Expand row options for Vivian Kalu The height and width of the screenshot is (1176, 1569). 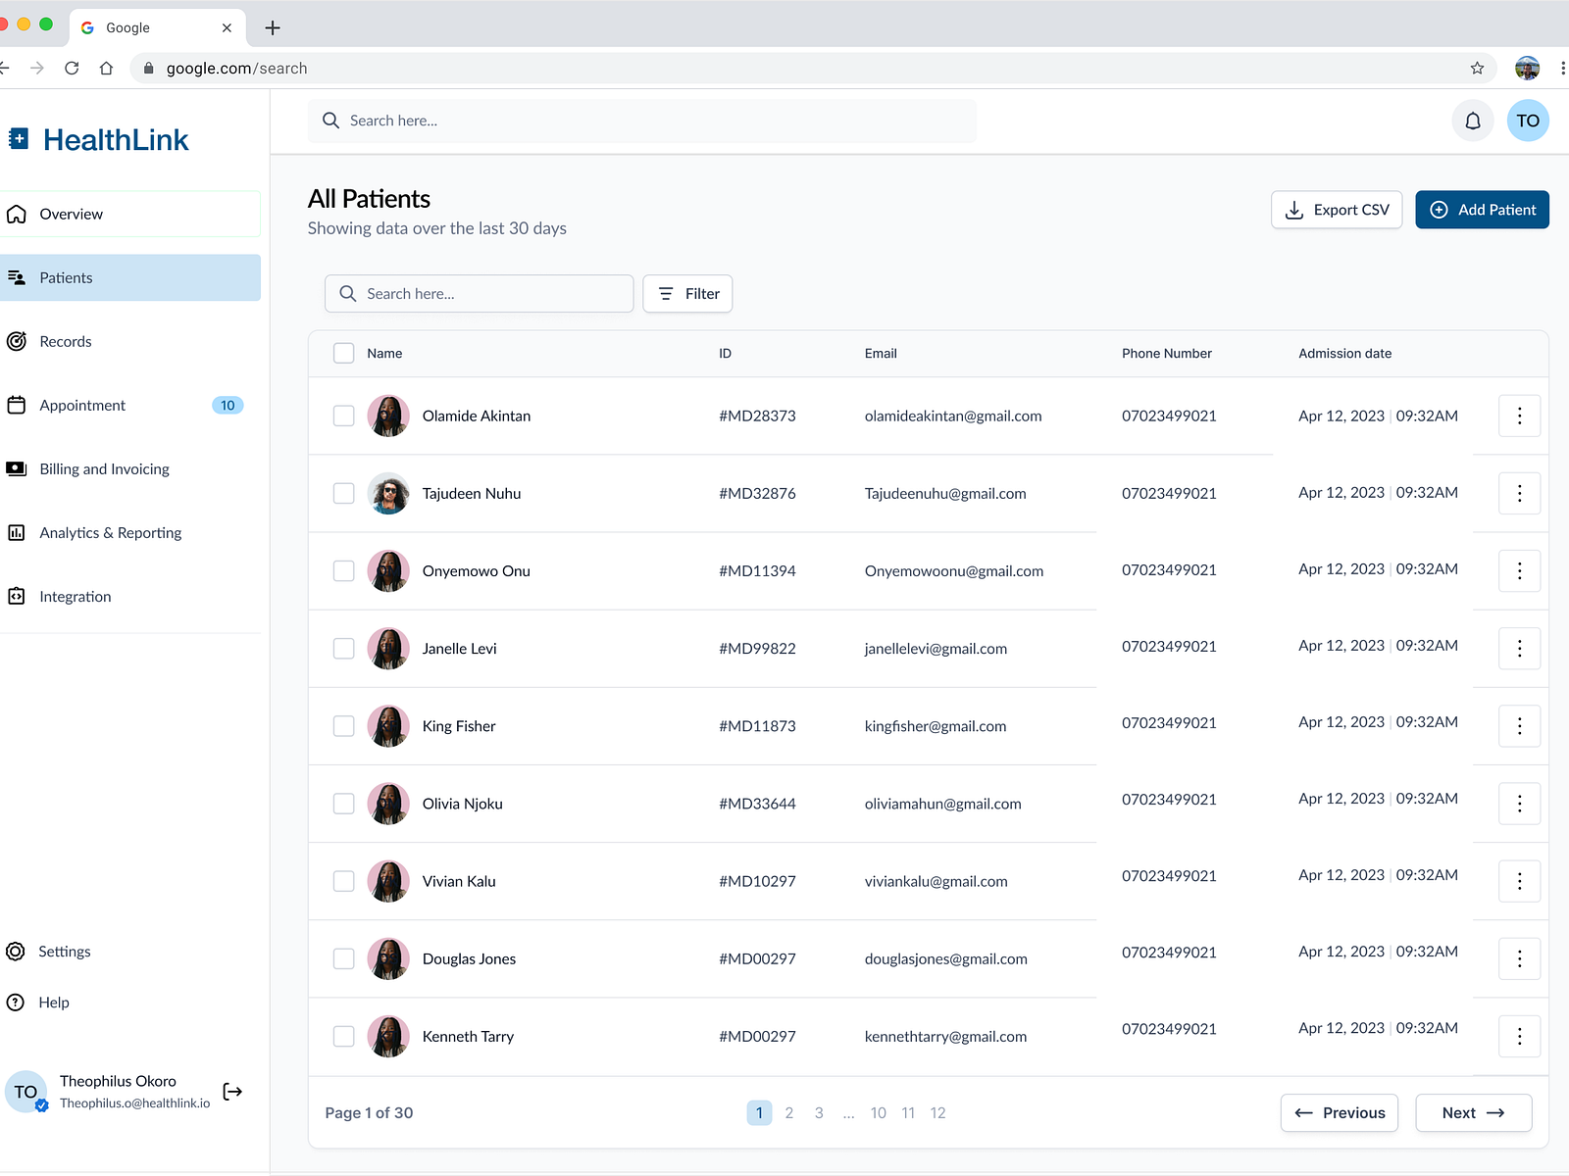(x=1519, y=881)
